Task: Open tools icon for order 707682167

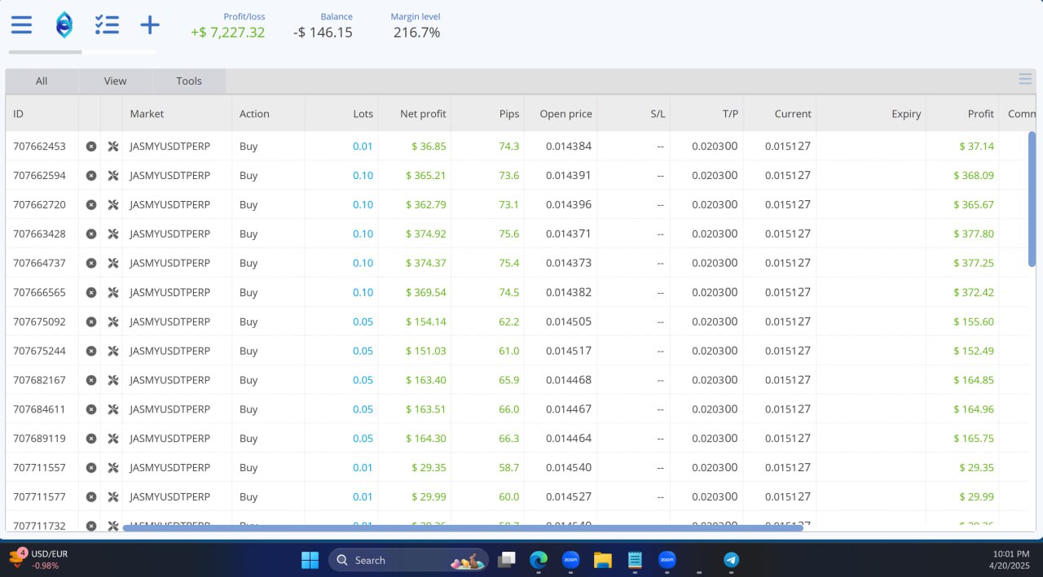Action: (x=113, y=380)
